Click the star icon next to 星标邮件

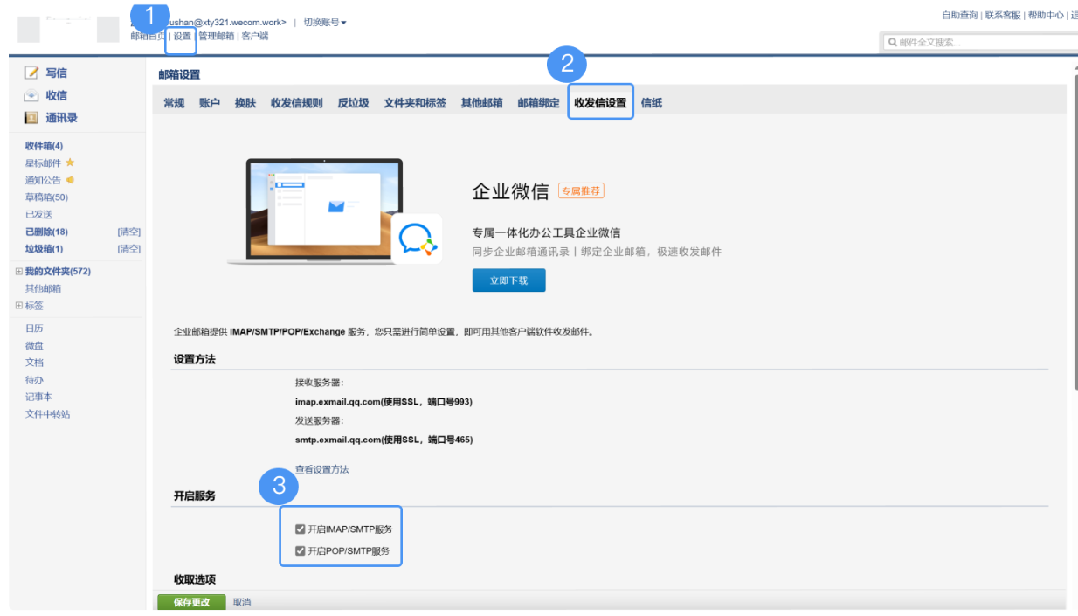[x=70, y=163]
